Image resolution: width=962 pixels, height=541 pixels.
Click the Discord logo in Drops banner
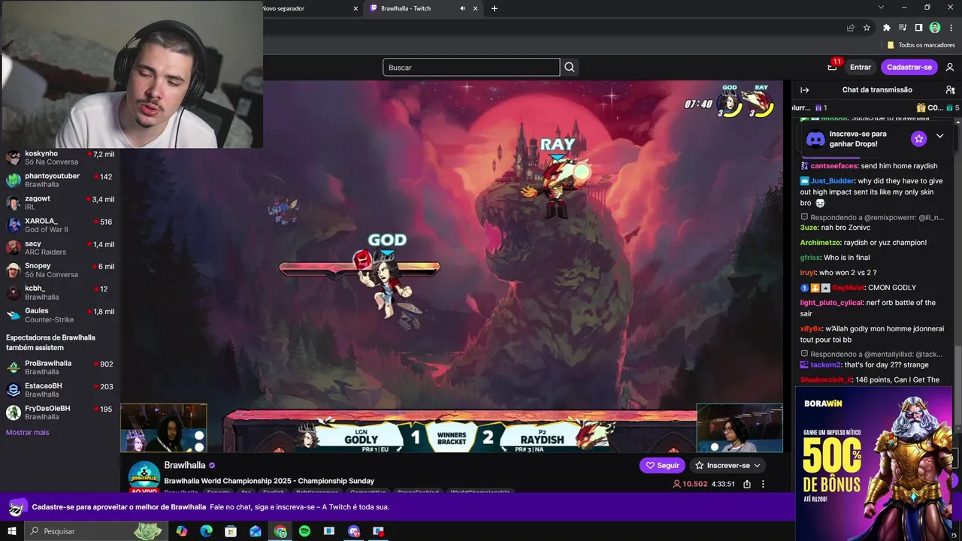click(815, 139)
